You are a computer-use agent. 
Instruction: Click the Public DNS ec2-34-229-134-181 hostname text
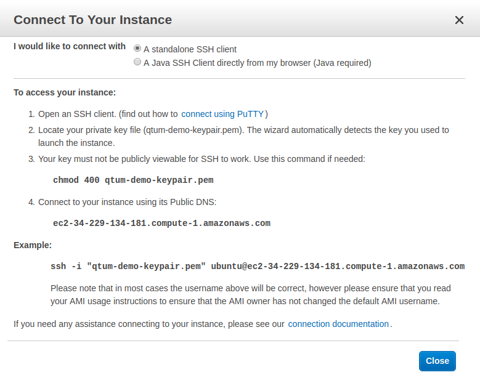(x=161, y=223)
